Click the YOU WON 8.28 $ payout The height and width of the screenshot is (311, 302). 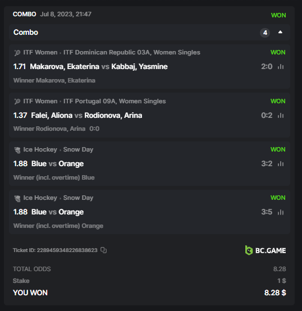coord(275,292)
